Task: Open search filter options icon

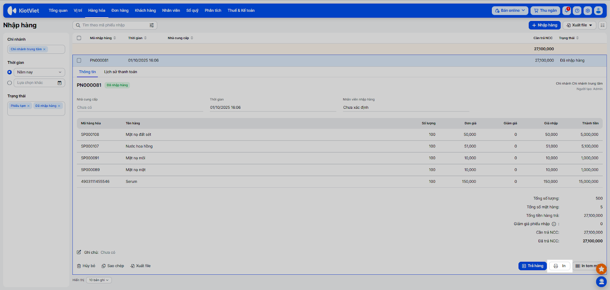Action: click(152, 25)
